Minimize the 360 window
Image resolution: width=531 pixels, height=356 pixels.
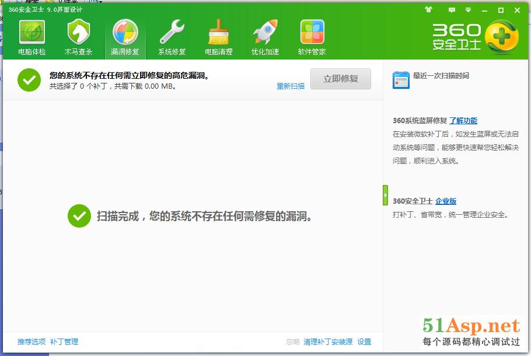tap(484, 10)
